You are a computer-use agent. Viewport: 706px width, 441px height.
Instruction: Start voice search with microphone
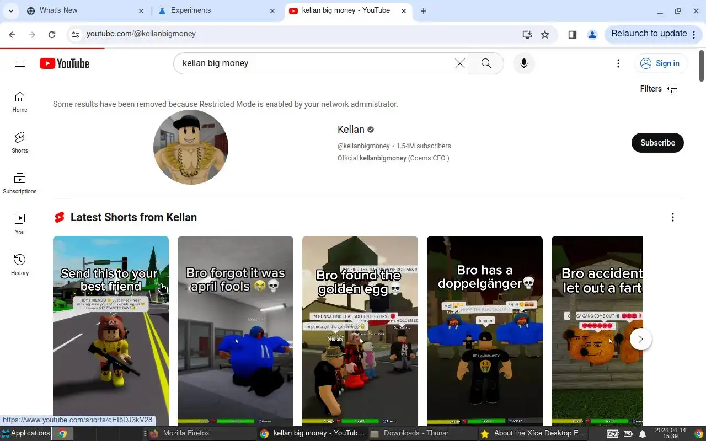pyautogui.click(x=524, y=63)
